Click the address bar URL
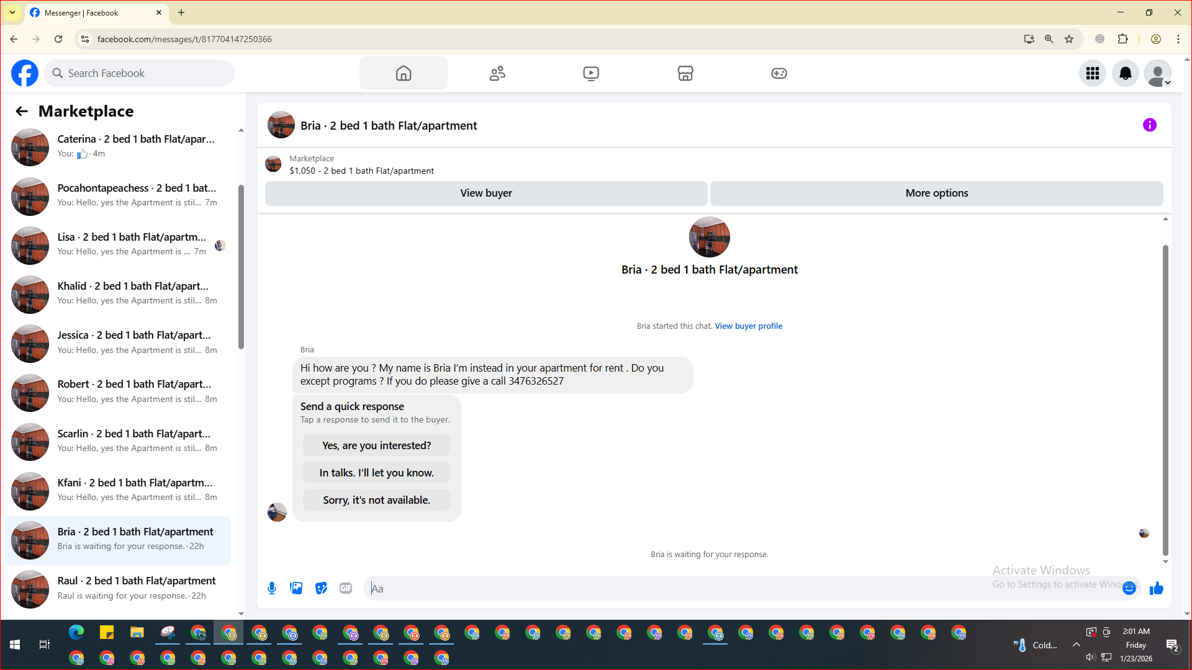Image resolution: width=1192 pixels, height=670 pixels. (x=184, y=39)
